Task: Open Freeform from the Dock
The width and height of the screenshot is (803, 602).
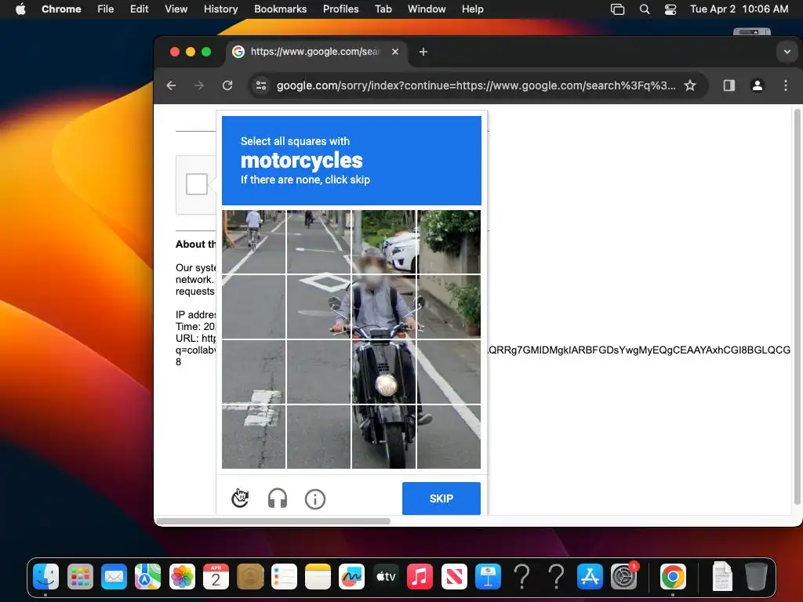Action: click(x=351, y=577)
